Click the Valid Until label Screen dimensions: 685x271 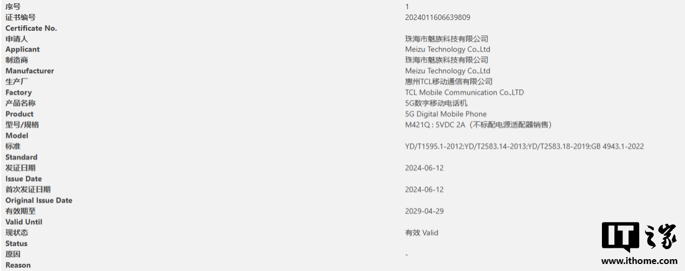click(24, 222)
